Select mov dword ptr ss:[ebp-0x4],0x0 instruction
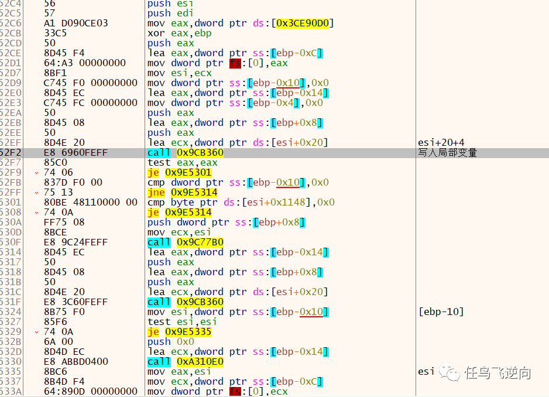This screenshot has width=549, height=397. (235, 103)
